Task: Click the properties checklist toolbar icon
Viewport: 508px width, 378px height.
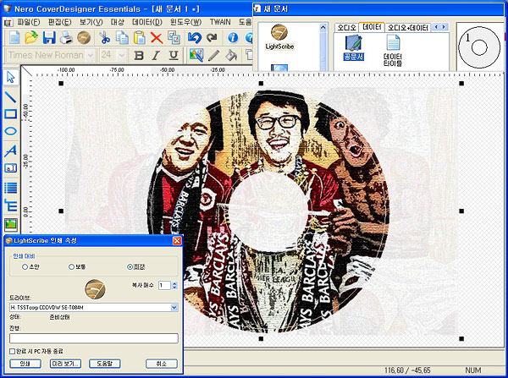Action: 174,37
